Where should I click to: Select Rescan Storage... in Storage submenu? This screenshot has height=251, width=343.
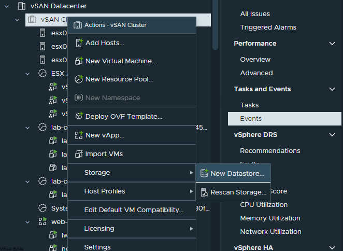coord(233,192)
